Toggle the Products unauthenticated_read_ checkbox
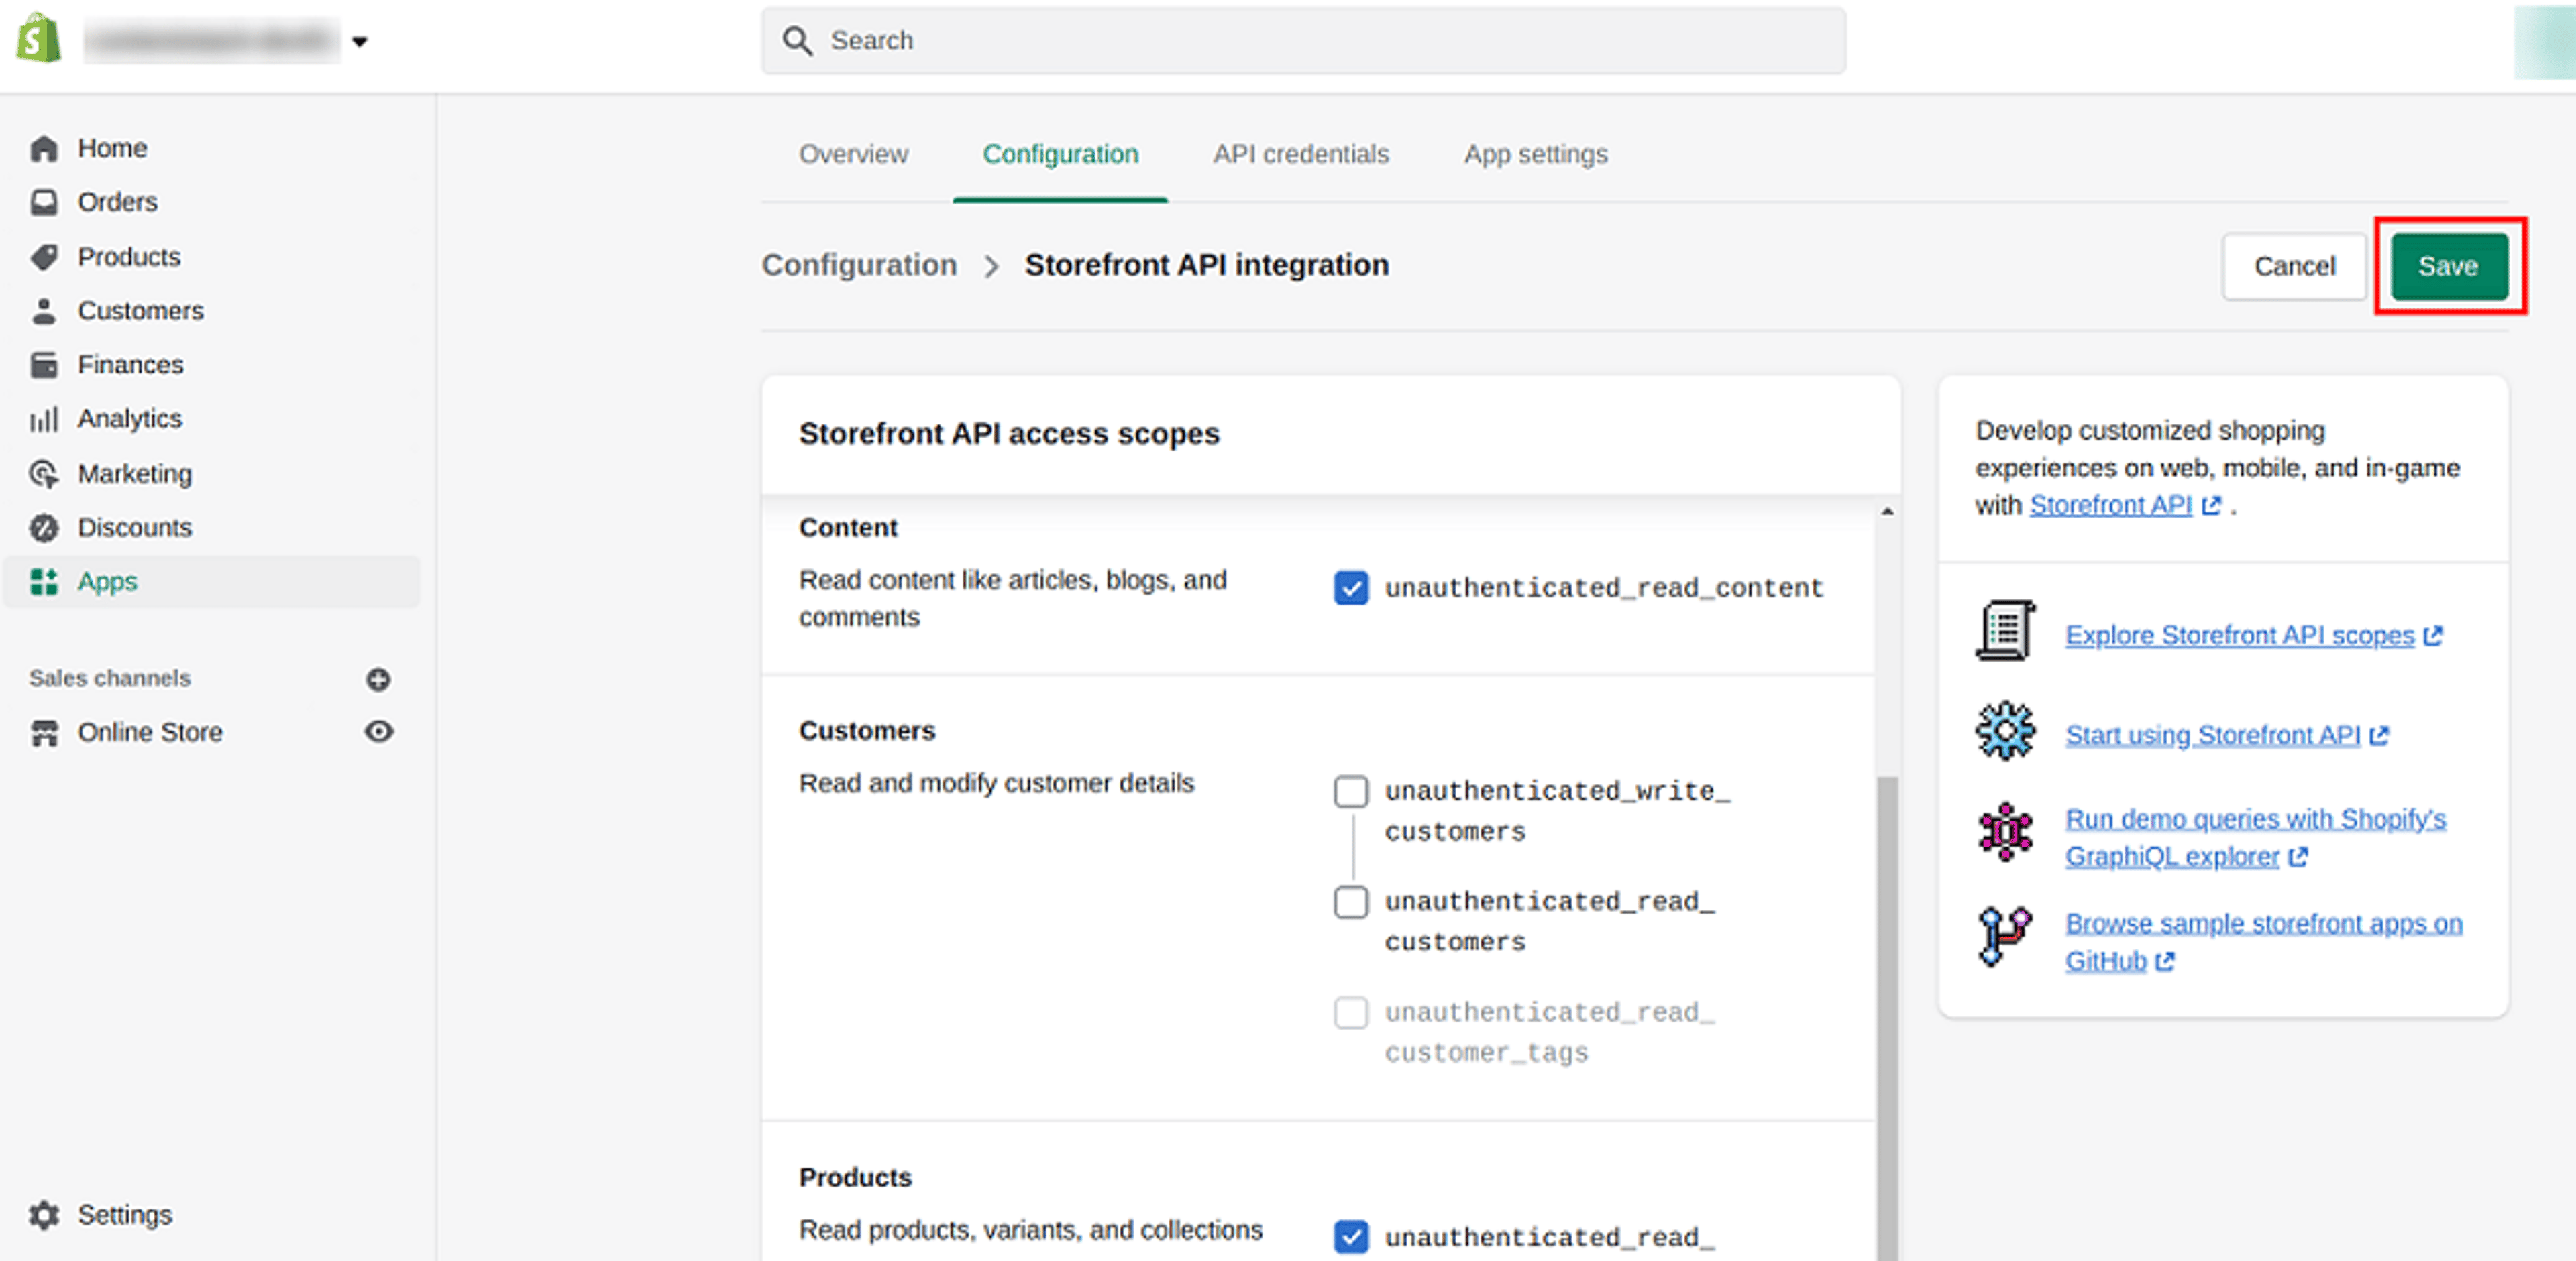Viewport: 2576px width, 1261px height. point(1350,1237)
